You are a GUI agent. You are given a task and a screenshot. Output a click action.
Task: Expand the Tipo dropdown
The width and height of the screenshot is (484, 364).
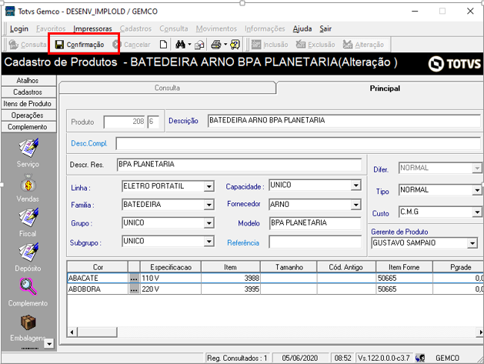[477, 190]
